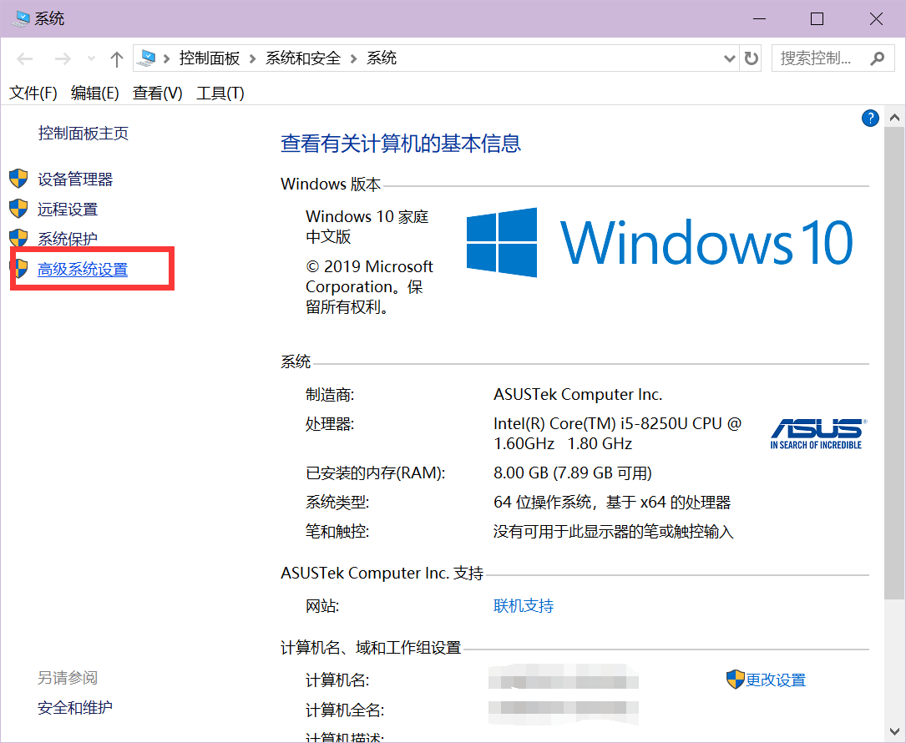The width and height of the screenshot is (906, 743).
Task: Click shield icon beside 系统保护
Action: coord(18,238)
